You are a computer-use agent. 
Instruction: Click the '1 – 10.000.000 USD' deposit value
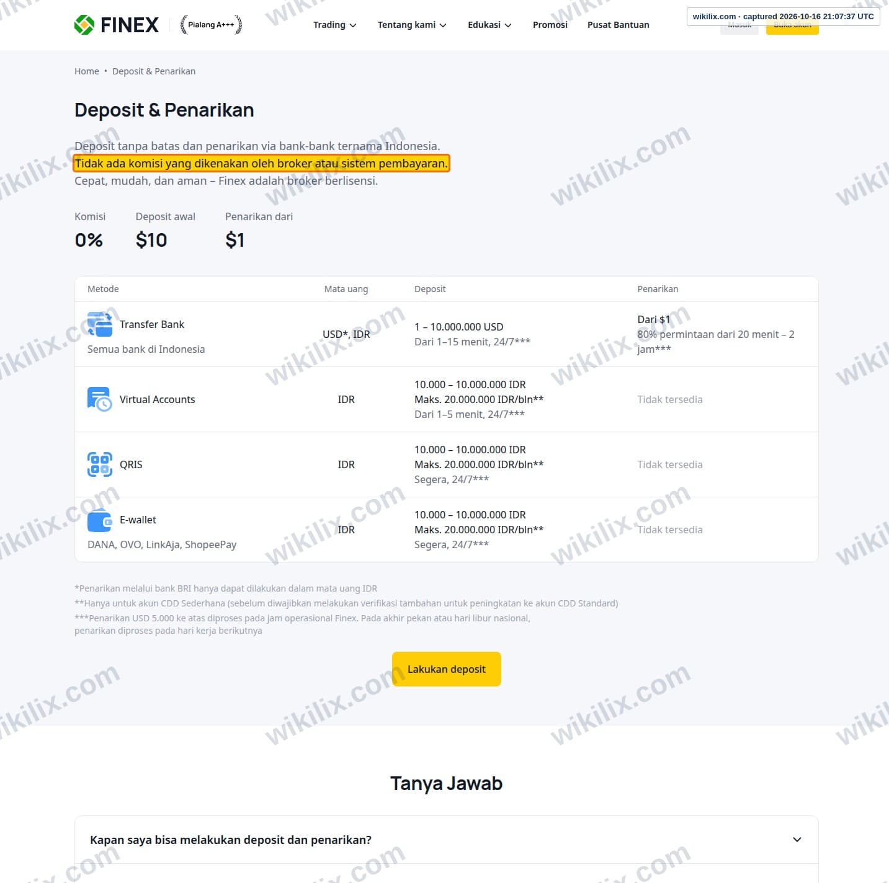point(459,327)
